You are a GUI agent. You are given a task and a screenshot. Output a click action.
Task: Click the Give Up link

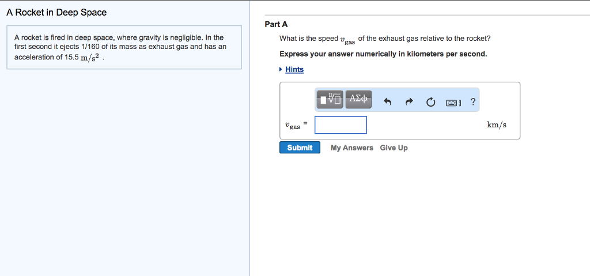coord(394,148)
